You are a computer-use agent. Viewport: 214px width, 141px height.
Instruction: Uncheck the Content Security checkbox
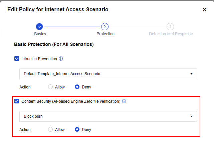pyautogui.click(x=17, y=101)
